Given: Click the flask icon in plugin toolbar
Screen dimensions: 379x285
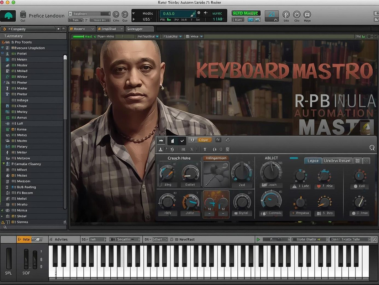Looking at the screenshot, I should (x=160, y=149).
